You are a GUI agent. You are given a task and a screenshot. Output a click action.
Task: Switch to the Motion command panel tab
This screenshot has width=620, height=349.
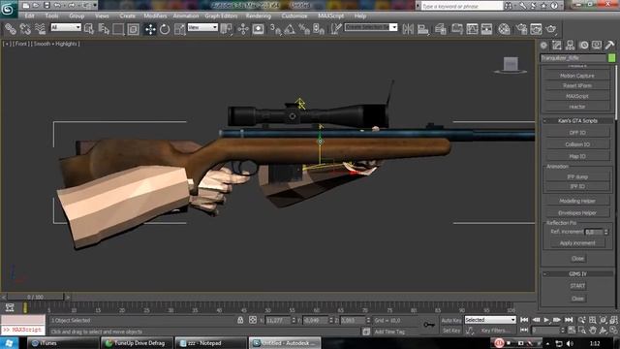[x=583, y=46]
